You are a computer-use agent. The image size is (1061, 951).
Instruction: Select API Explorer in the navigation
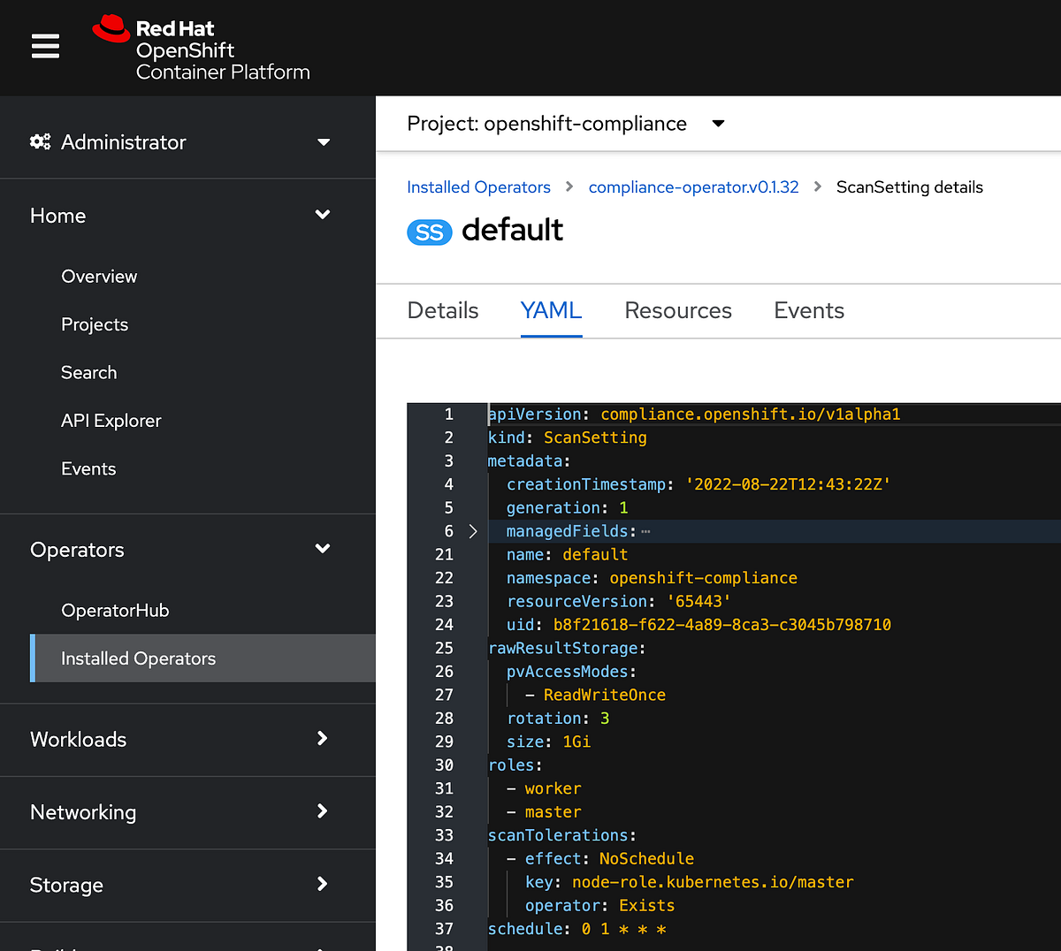click(x=111, y=421)
